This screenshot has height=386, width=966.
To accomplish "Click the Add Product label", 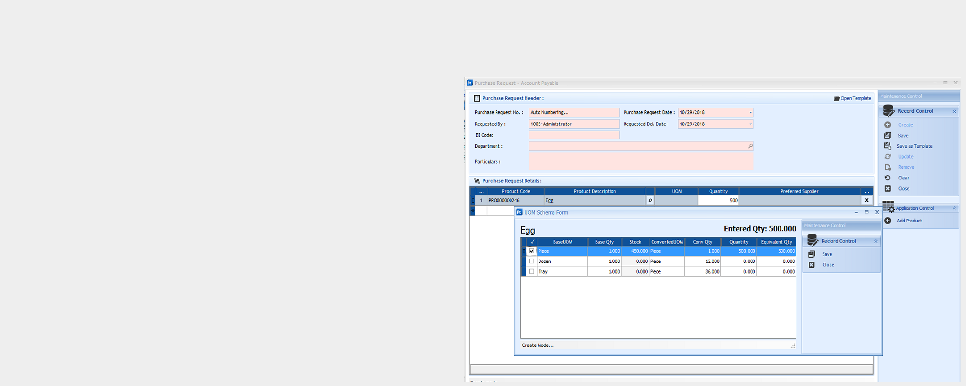I will point(909,221).
